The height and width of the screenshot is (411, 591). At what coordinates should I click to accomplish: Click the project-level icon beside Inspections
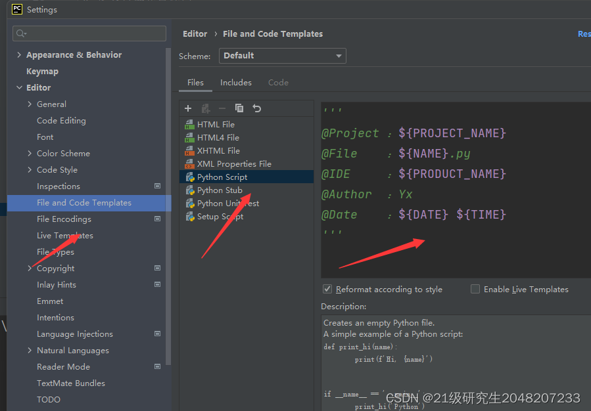click(158, 186)
